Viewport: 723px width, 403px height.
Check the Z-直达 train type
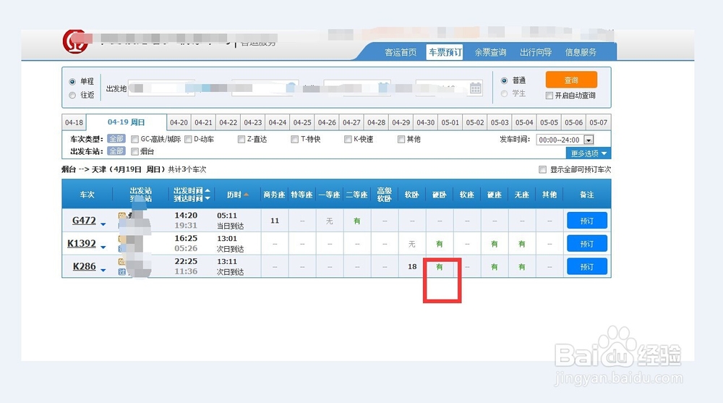[x=241, y=140]
